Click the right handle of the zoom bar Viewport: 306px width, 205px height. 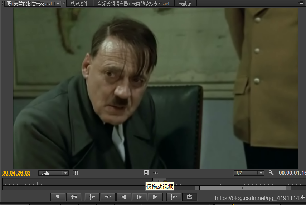pyautogui.click(x=288, y=187)
